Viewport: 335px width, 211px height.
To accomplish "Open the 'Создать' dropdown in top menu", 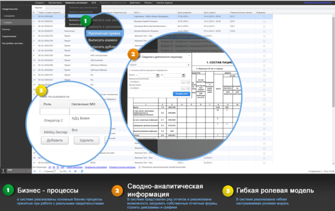I will point(39,3).
